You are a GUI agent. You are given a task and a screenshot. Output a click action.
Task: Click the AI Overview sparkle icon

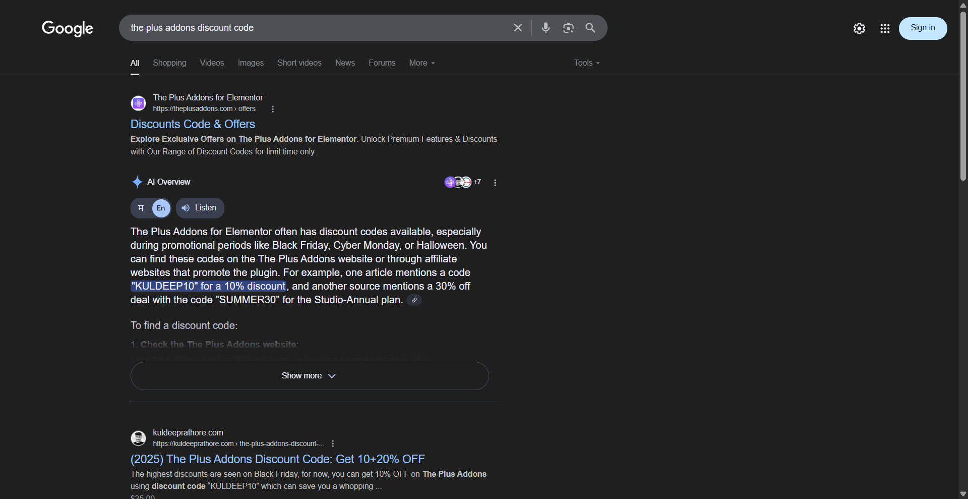coord(137,182)
